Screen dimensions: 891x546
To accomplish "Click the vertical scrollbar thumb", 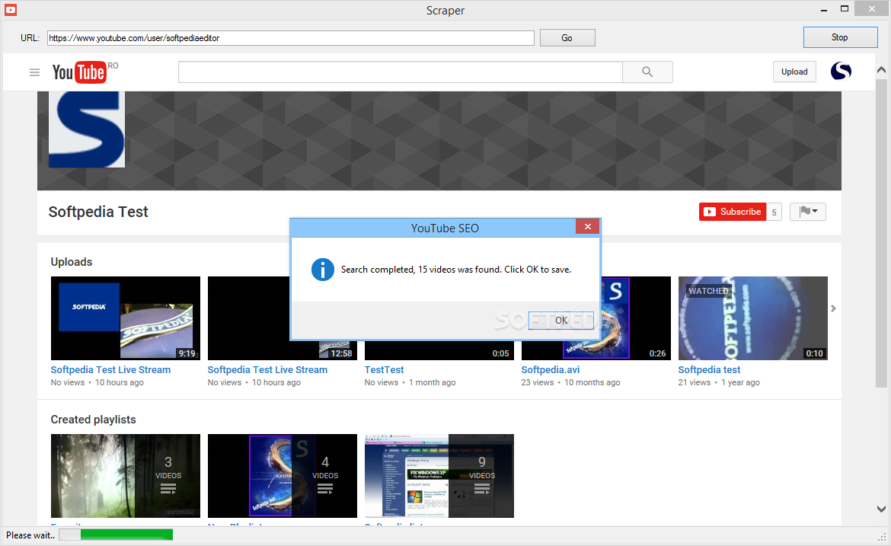I will point(881,233).
